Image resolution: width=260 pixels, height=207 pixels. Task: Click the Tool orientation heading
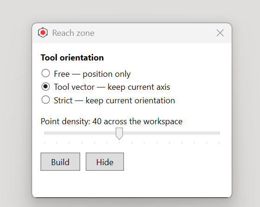point(72,58)
